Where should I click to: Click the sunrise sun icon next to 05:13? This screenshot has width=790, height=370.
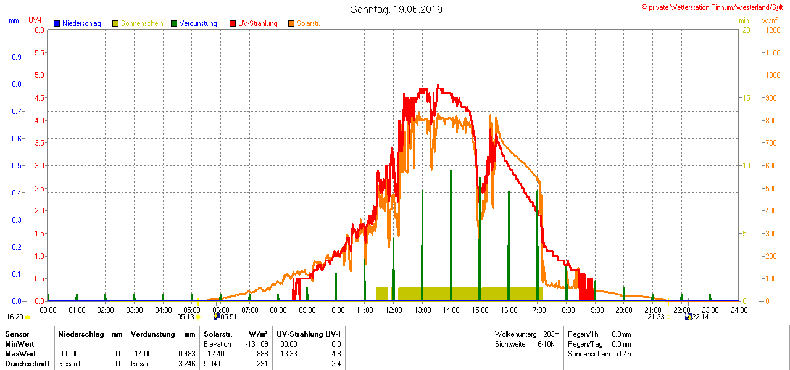click(198, 317)
